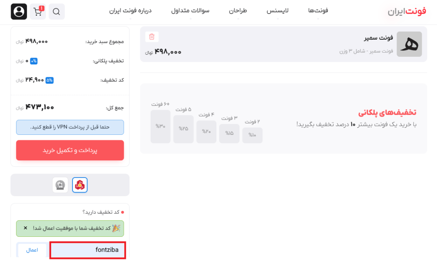Select the gray payment gateway option
Image resolution: width=437 pixels, height=262 pixels.
60,185
